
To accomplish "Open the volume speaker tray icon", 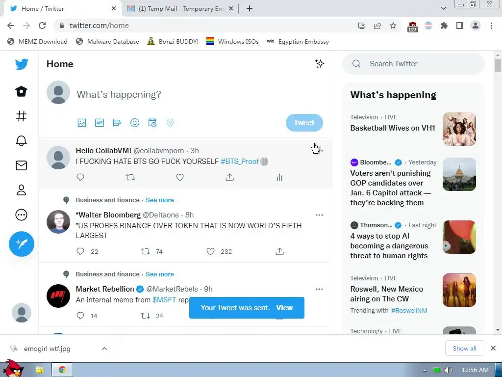I will pos(448,370).
